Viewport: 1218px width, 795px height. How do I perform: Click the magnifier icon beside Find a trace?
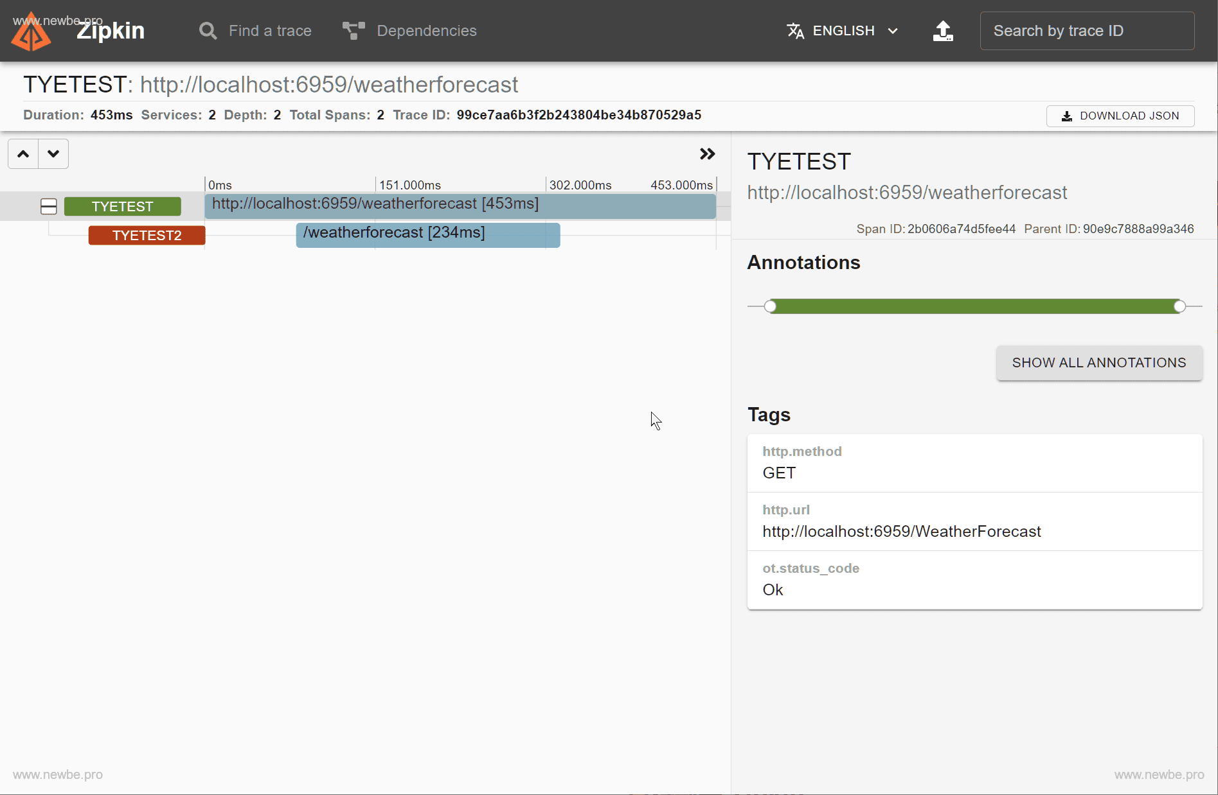208,31
